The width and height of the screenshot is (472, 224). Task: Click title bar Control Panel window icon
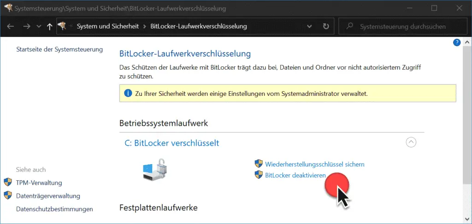[x=9, y=8]
